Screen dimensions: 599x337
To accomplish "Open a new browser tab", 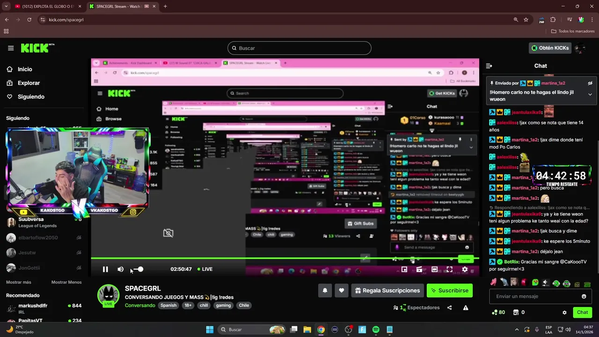I will coord(165,7).
